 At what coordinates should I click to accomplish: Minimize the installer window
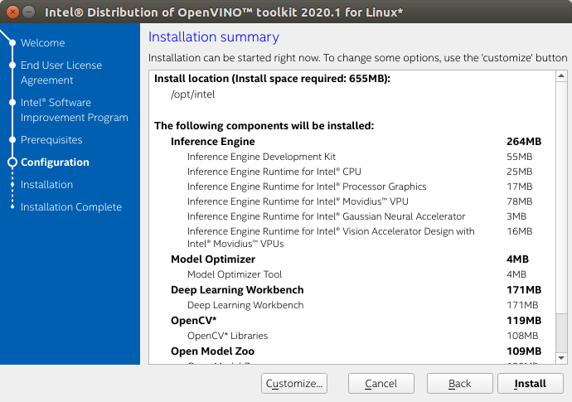pyautogui.click(x=29, y=13)
